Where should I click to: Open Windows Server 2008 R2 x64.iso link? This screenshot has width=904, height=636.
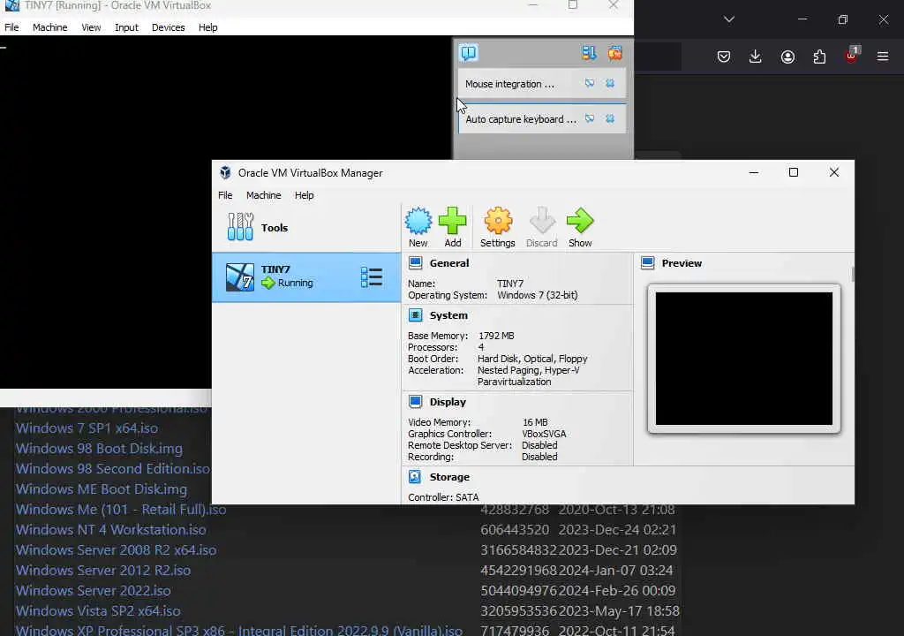pyautogui.click(x=116, y=550)
